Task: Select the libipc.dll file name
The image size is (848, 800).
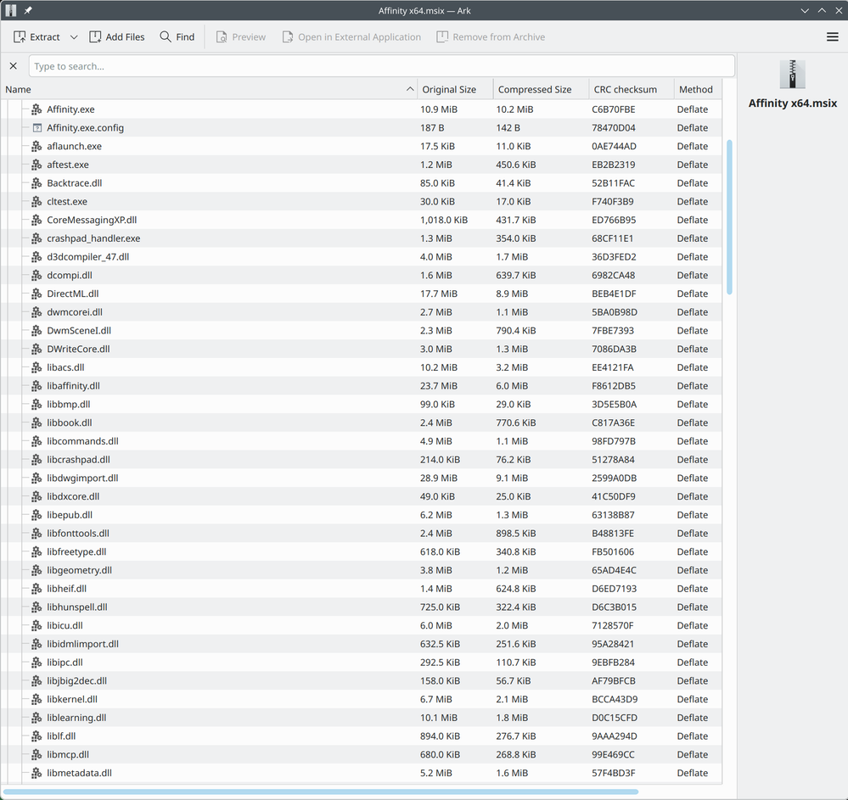Action: point(65,663)
